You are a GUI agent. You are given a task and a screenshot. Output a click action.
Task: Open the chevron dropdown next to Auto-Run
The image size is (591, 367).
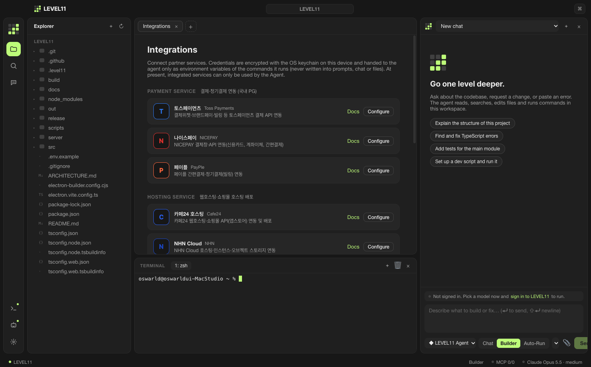click(x=556, y=343)
